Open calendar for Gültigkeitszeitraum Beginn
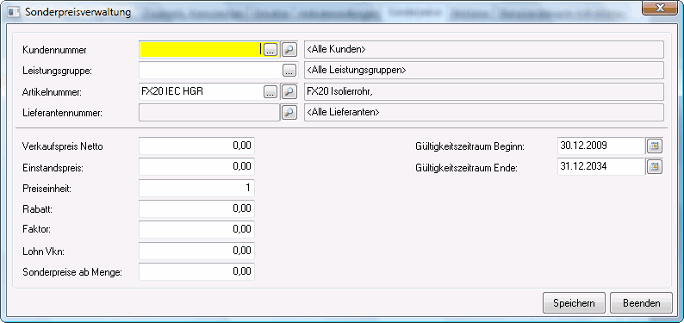Viewport: 684px width, 323px height. (655, 146)
